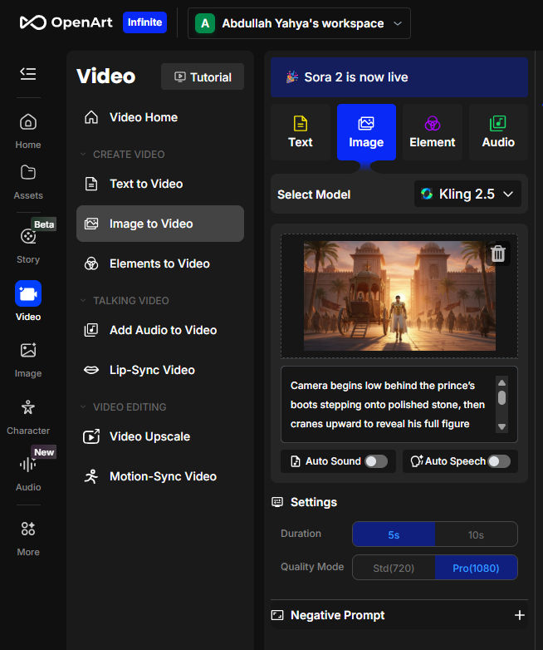Switch to the Text tab
This screenshot has height=650, width=543.
[300, 132]
